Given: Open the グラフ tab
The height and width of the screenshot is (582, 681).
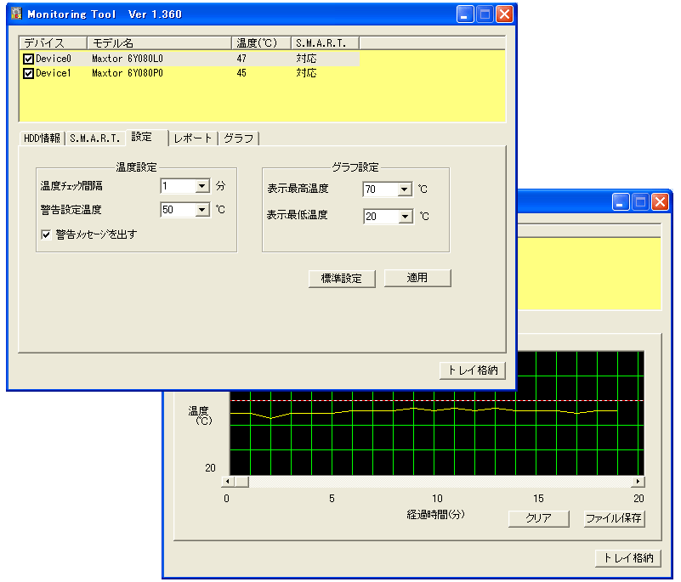Looking at the screenshot, I should [x=238, y=138].
